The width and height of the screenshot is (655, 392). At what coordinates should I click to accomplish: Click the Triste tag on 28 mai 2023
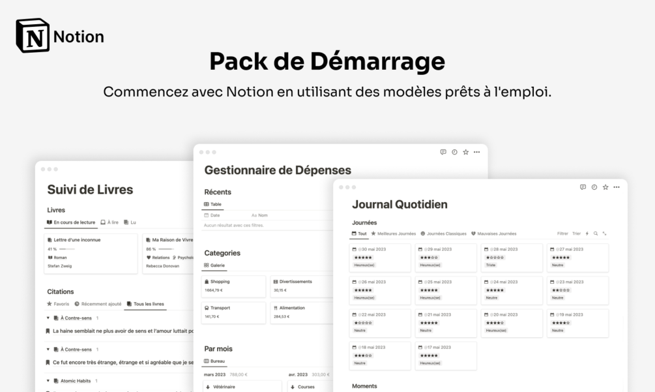click(490, 265)
